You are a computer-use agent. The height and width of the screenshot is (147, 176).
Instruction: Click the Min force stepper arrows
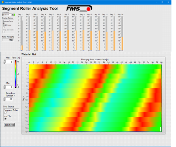pyautogui.click(x=5, y=87)
